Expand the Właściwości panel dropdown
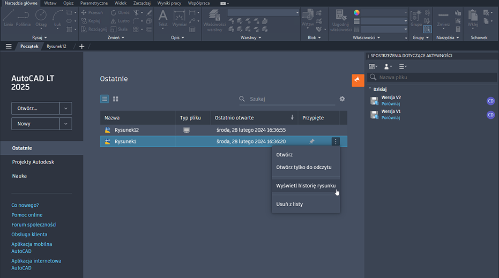 (366, 37)
